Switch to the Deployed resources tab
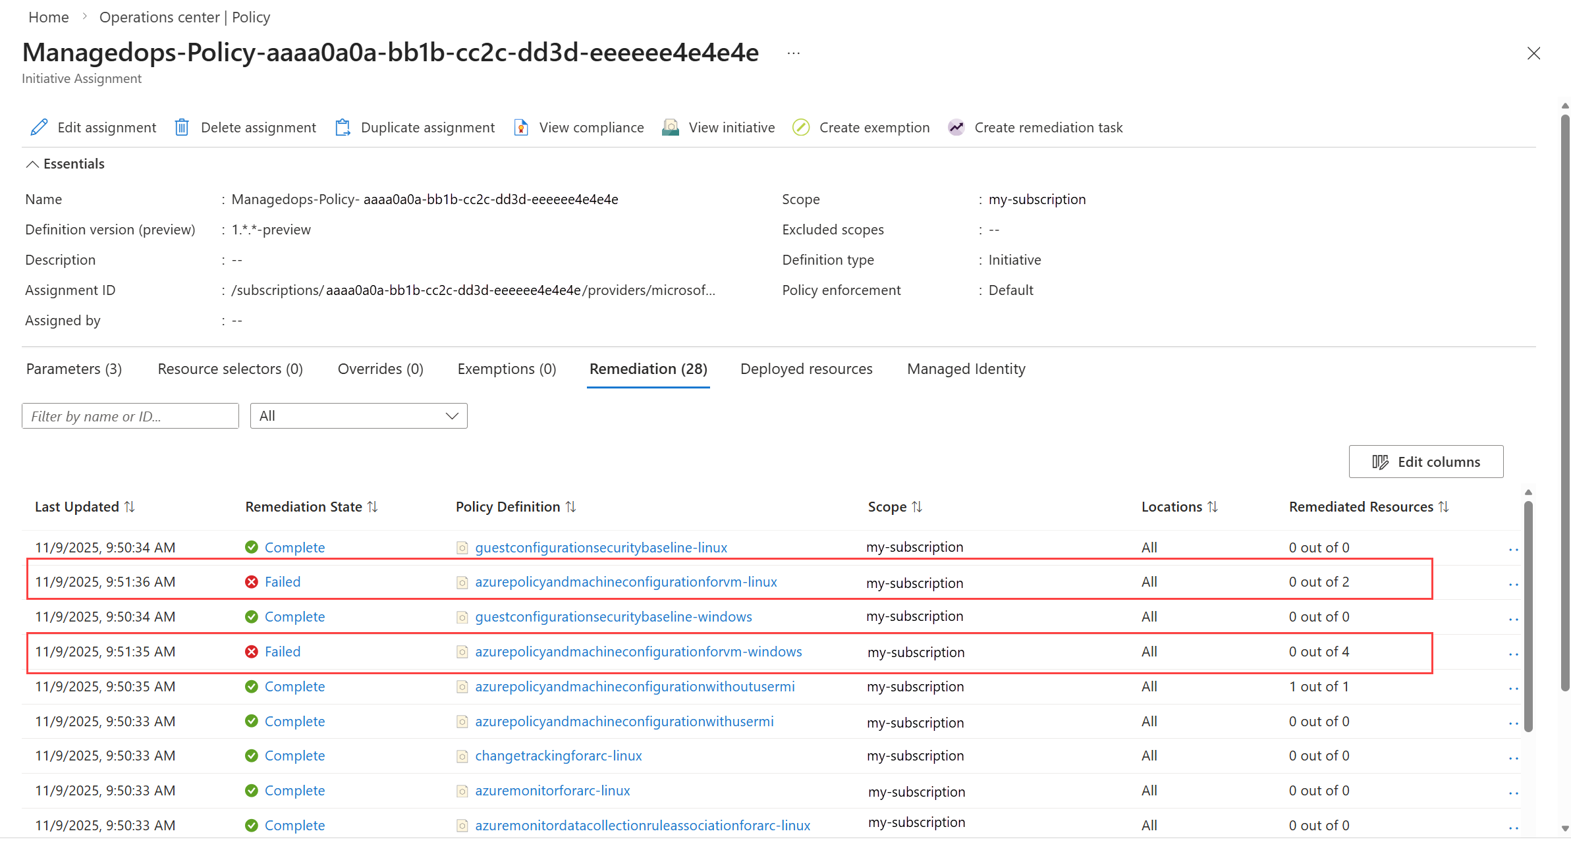1571x852 pixels. coord(806,369)
